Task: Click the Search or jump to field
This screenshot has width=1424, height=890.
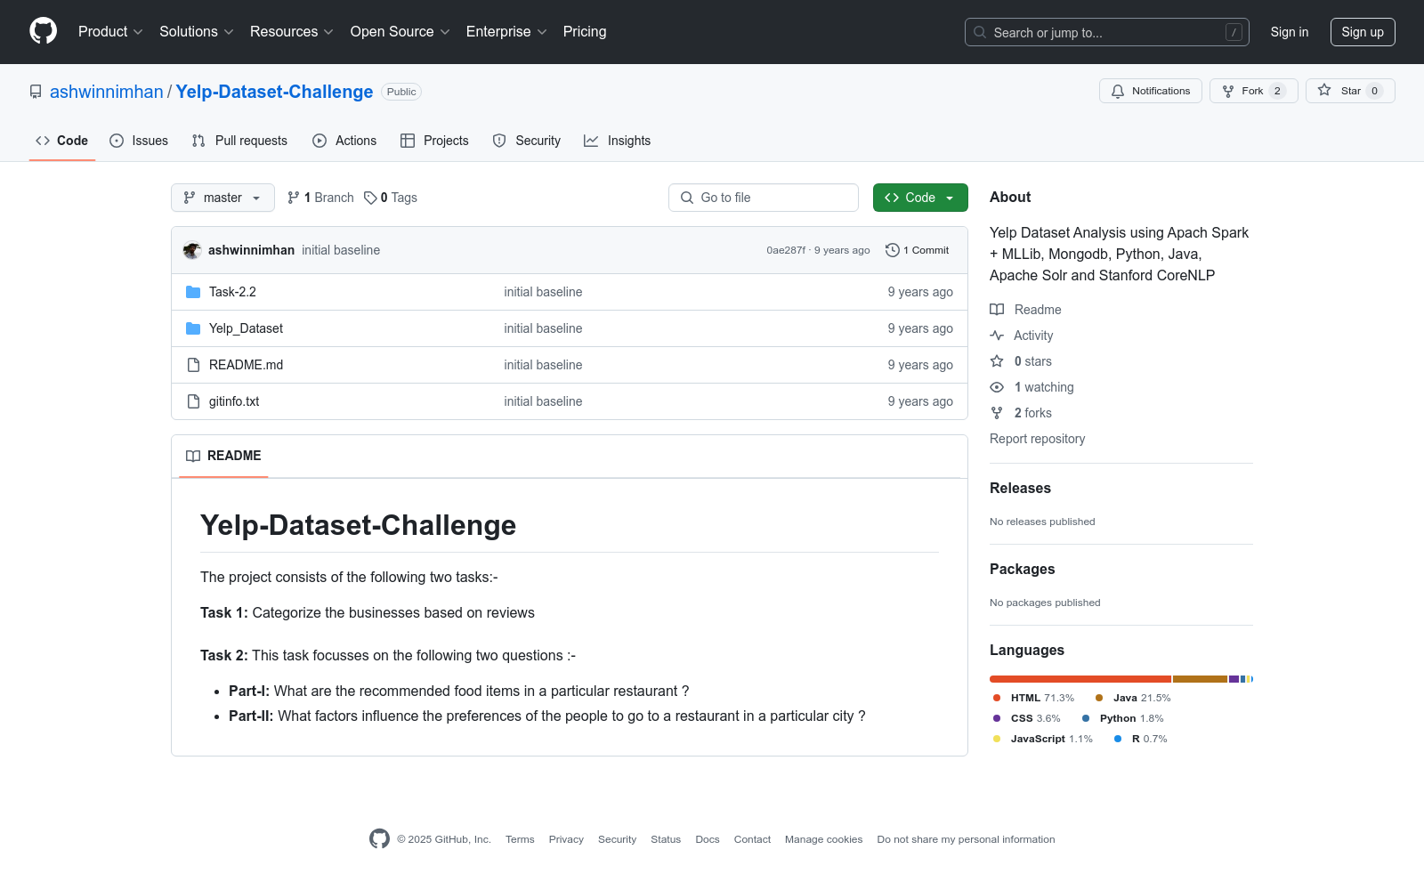Action: pyautogui.click(x=1107, y=32)
